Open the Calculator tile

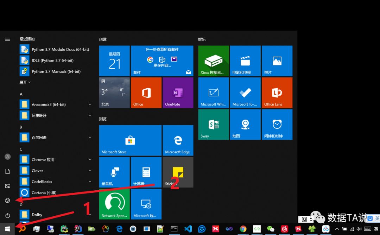(x=146, y=172)
